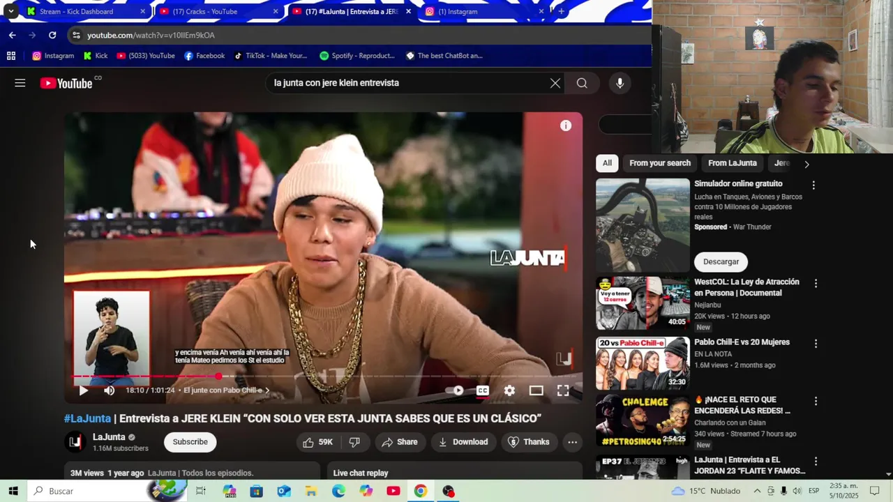Screen dimensions: 893x502
Task: Open Pablo Chill-E vs 20 Mujeres thumbnail
Action: 643,363
